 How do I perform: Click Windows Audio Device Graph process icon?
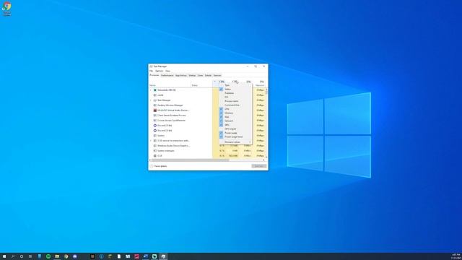coord(155,146)
